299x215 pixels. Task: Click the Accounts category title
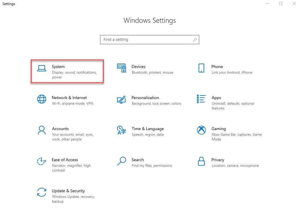(x=60, y=129)
